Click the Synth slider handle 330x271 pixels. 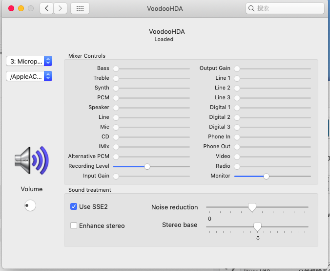[x=116, y=88]
